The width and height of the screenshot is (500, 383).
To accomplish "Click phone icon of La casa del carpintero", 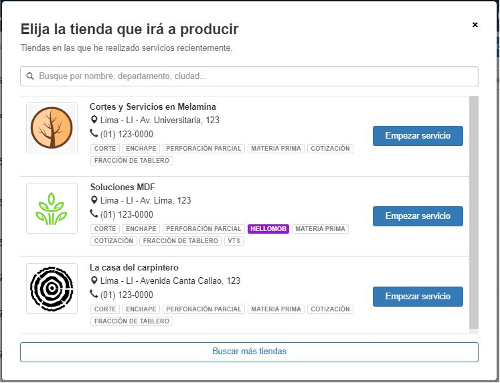I will point(94,294).
